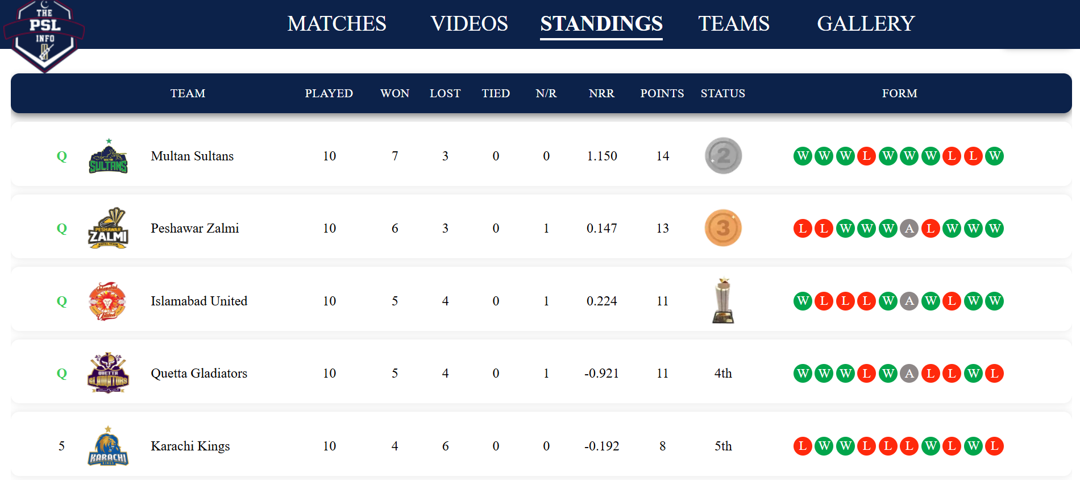Screen dimensions: 1080x480
Task: Click the gray A badge in Peshawar Zalmi's form
Action: tap(909, 229)
